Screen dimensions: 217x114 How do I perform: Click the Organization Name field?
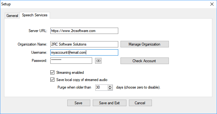coord(84,44)
